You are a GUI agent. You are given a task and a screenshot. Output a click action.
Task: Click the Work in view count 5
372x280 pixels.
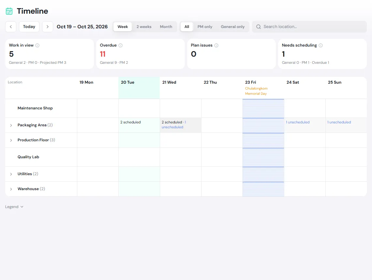pos(11,54)
